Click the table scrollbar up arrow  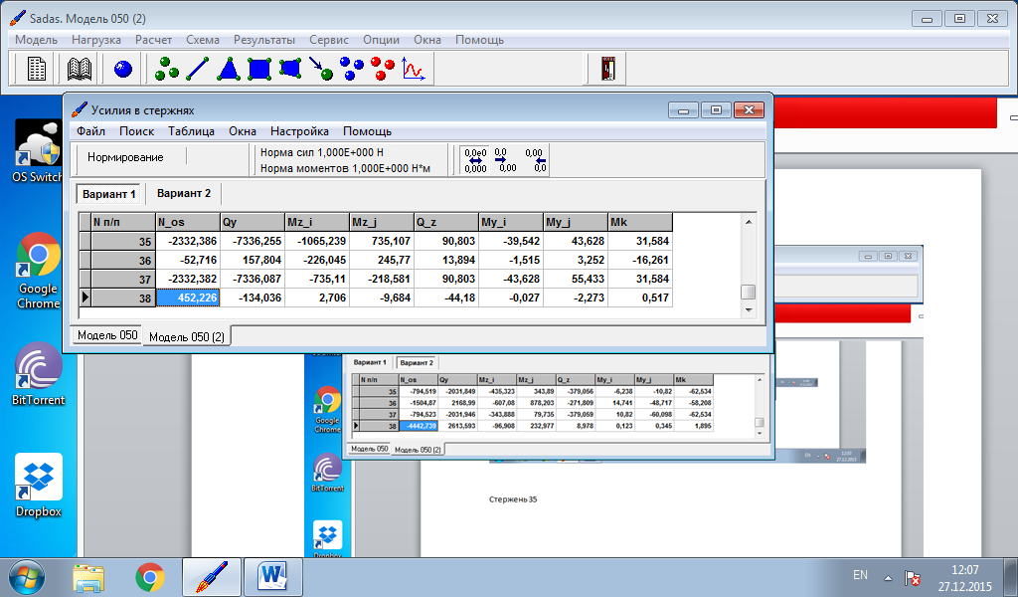pyautogui.click(x=749, y=222)
